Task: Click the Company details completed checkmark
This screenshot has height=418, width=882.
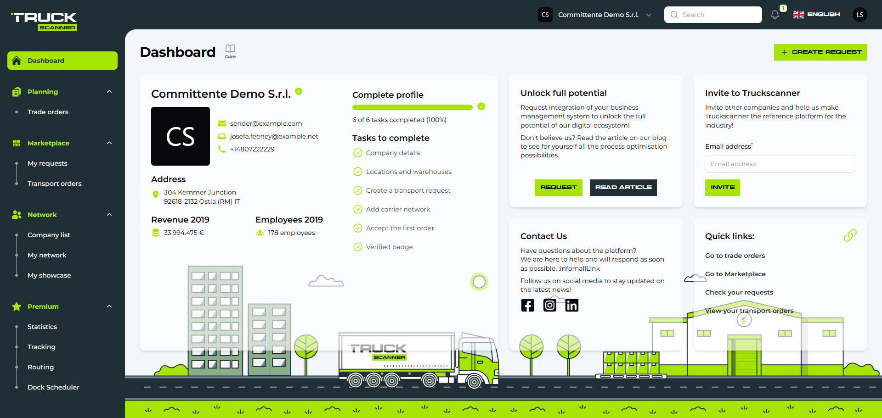Action: (x=358, y=153)
